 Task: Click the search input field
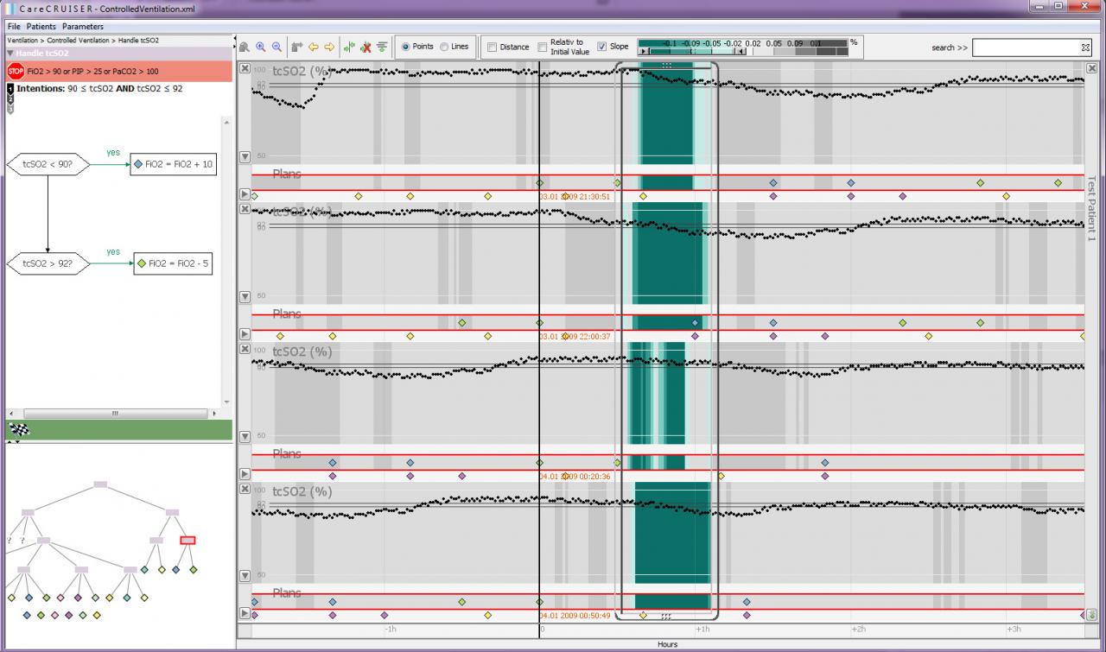(x=1026, y=47)
